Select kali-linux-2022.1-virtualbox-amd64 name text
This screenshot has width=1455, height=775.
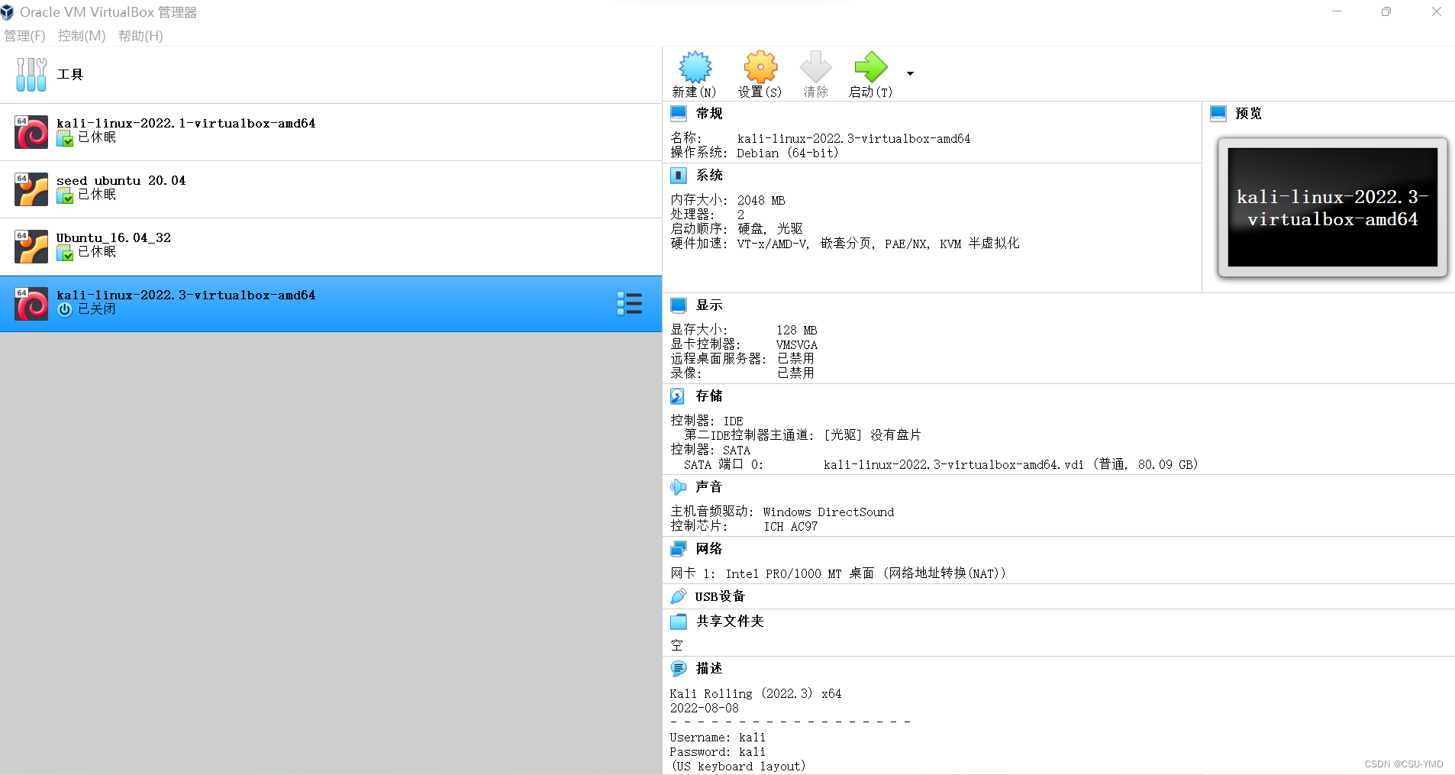click(x=186, y=124)
